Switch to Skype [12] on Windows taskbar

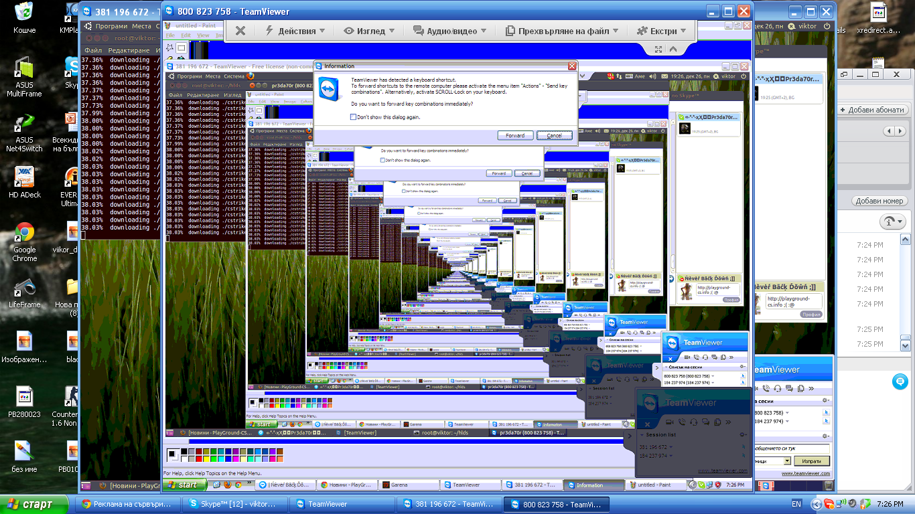(235, 504)
